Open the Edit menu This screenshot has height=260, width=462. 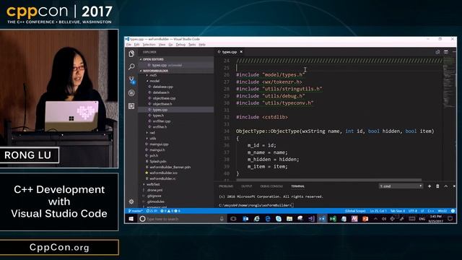136,45
